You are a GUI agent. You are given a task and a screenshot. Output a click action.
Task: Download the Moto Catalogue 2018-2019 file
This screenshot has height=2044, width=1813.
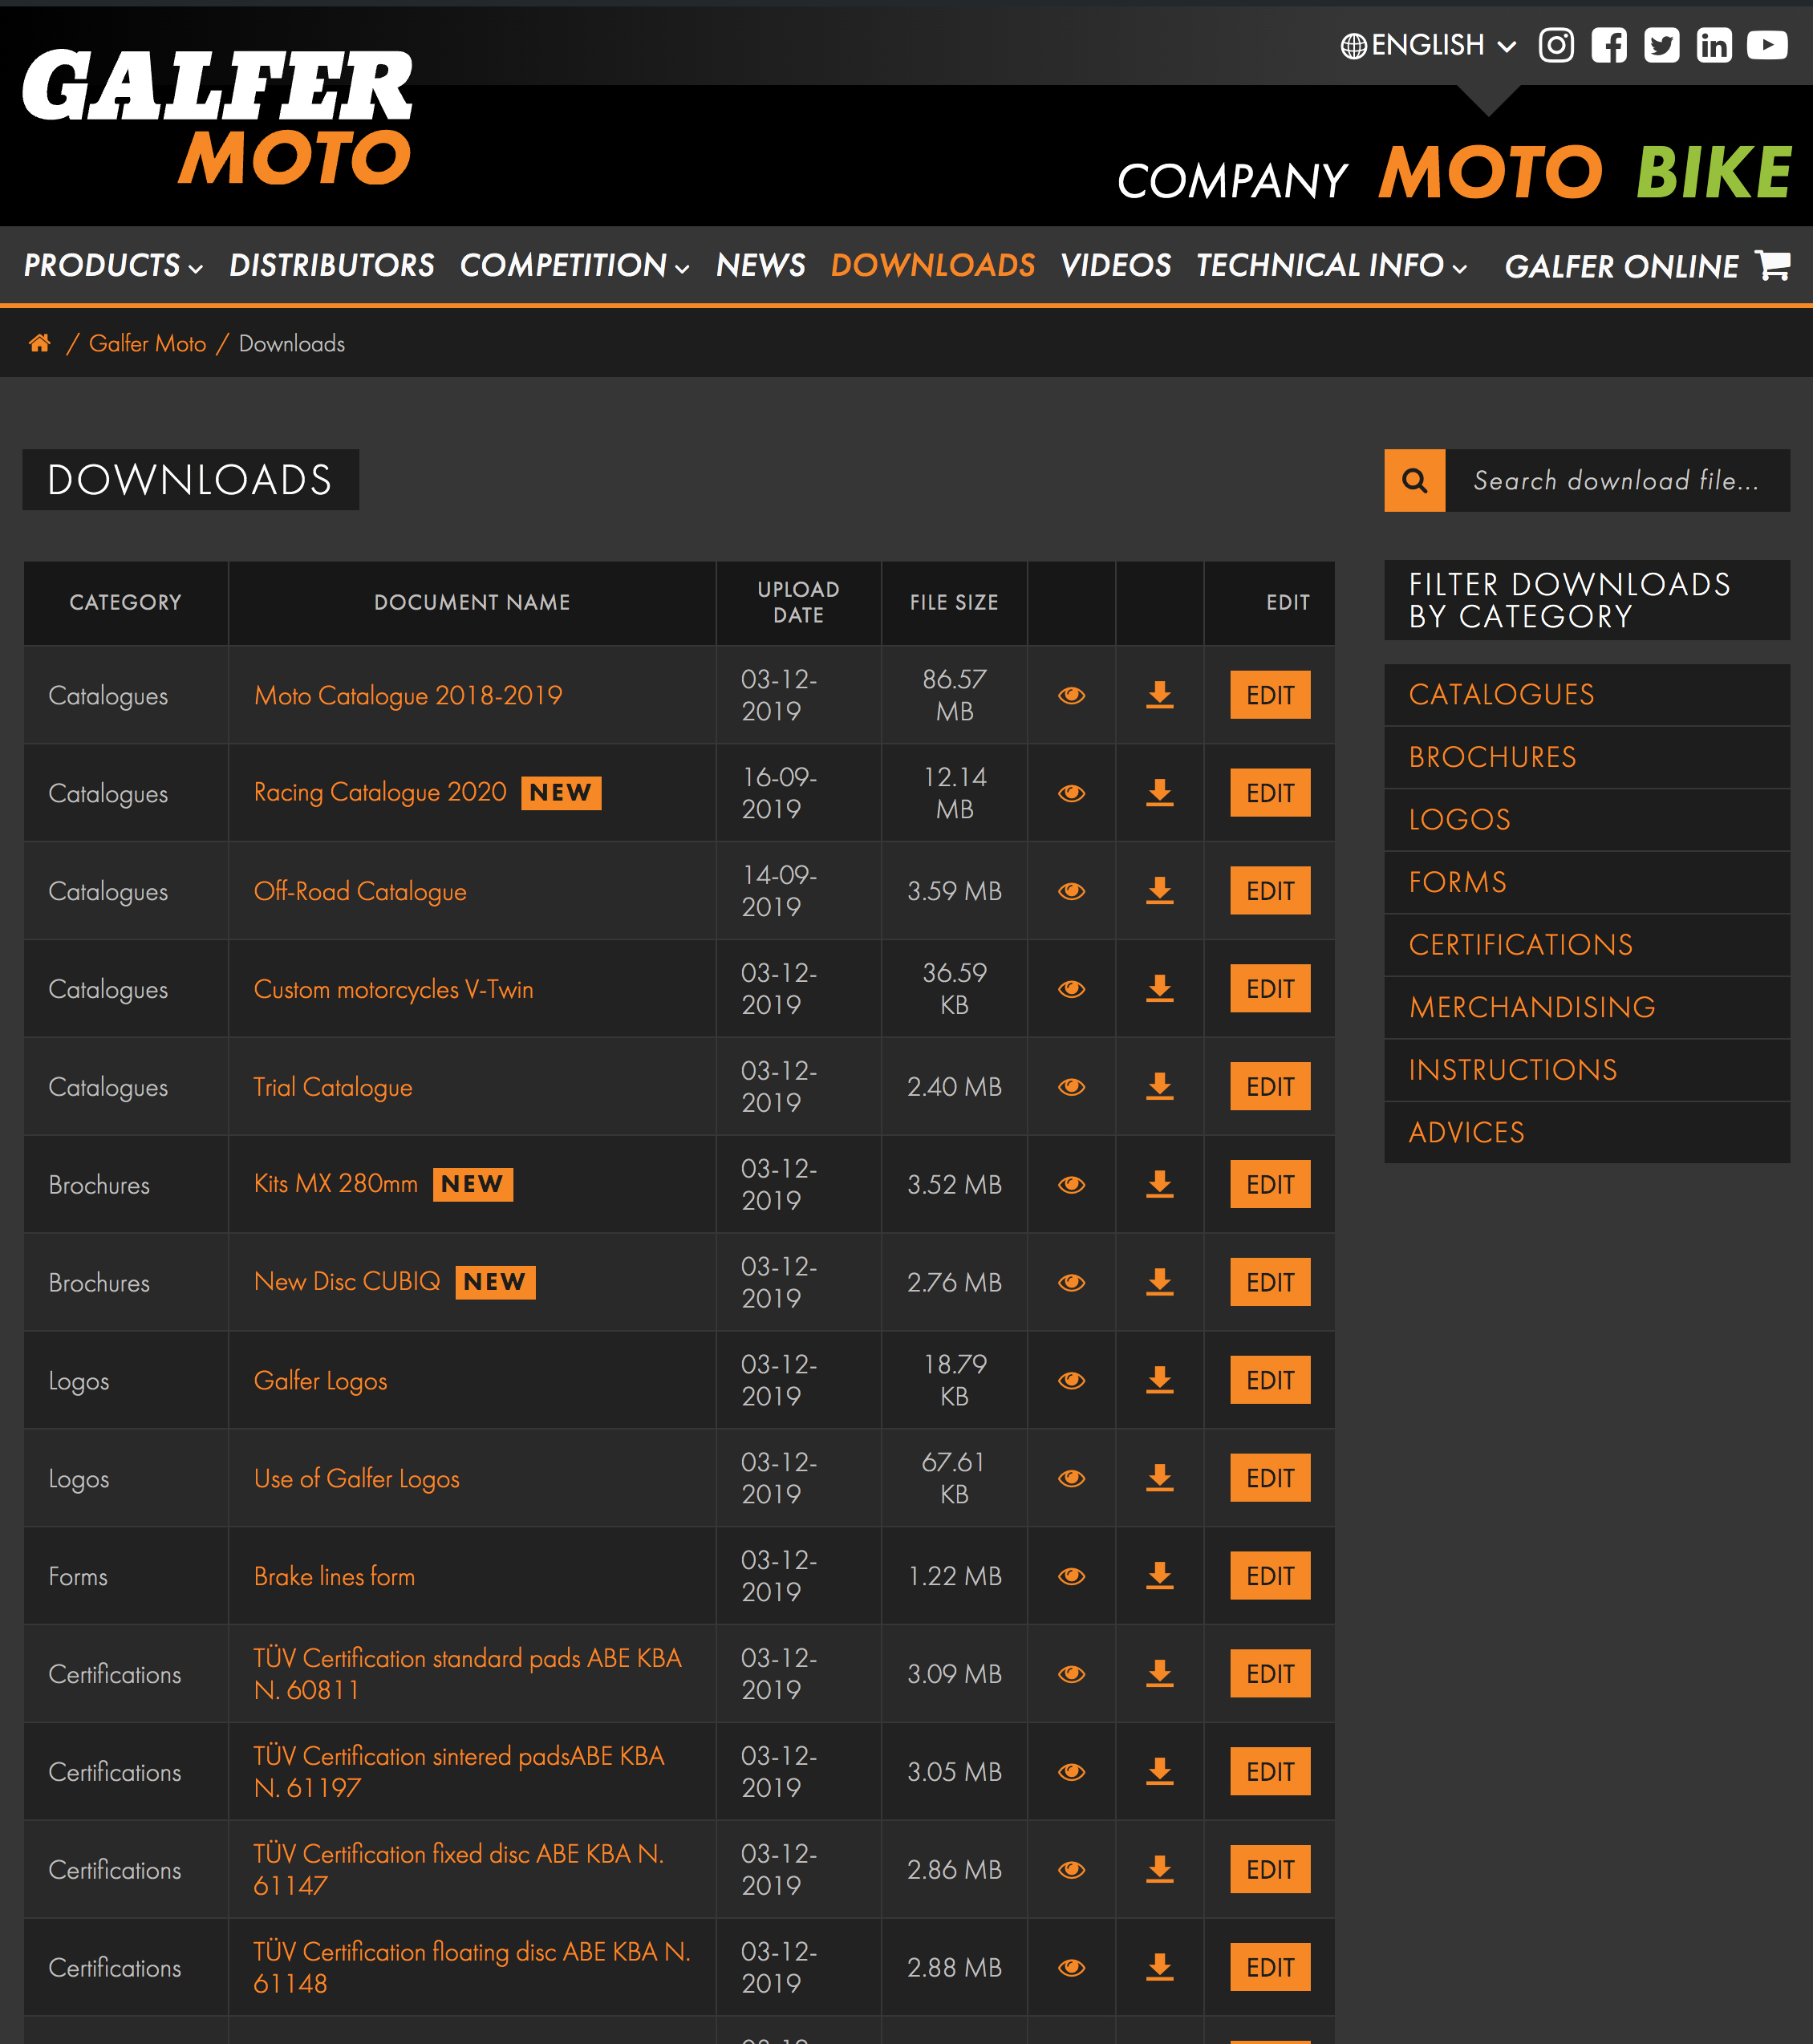1159,695
